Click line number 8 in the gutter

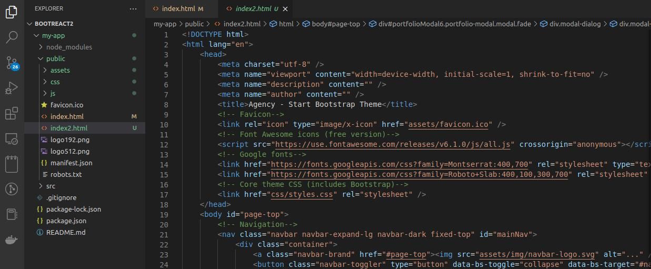point(166,104)
